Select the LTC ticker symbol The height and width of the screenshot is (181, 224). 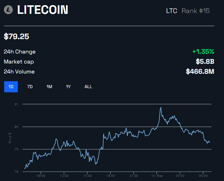pos(172,11)
